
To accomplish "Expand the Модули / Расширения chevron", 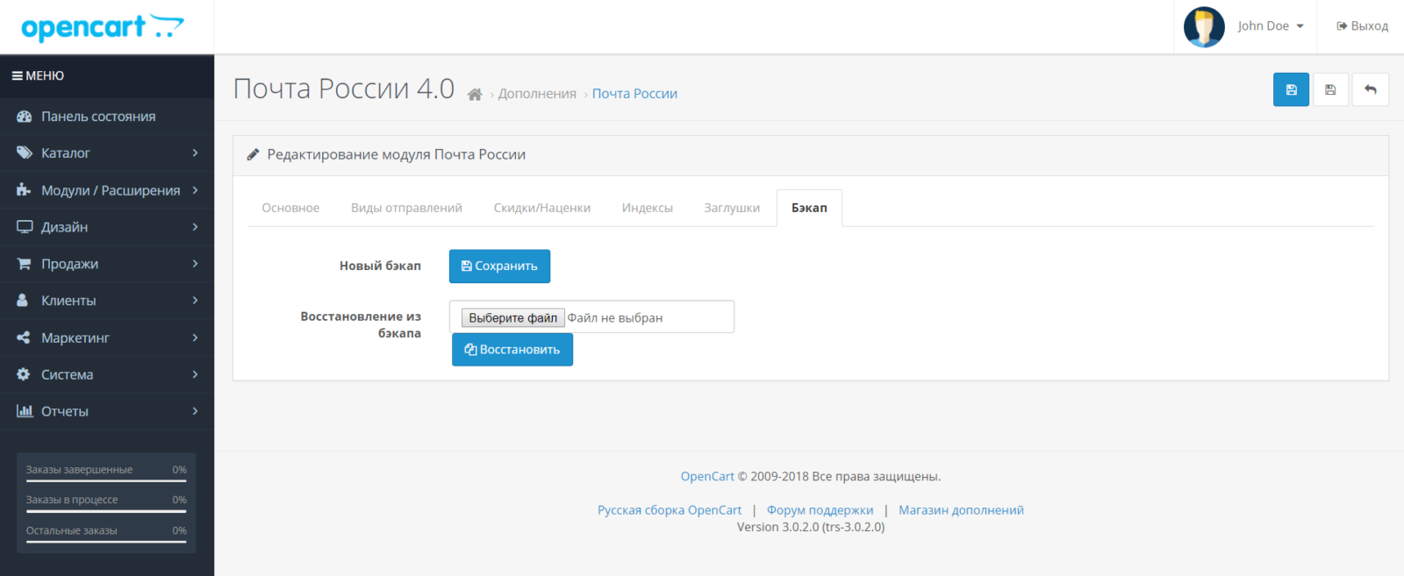I will point(195,190).
